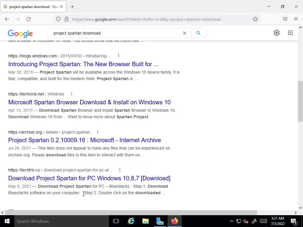The width and height of the screenshot is (303, 227).
Task: Focus the browser address bar URL
Action: tap(146, 19)
